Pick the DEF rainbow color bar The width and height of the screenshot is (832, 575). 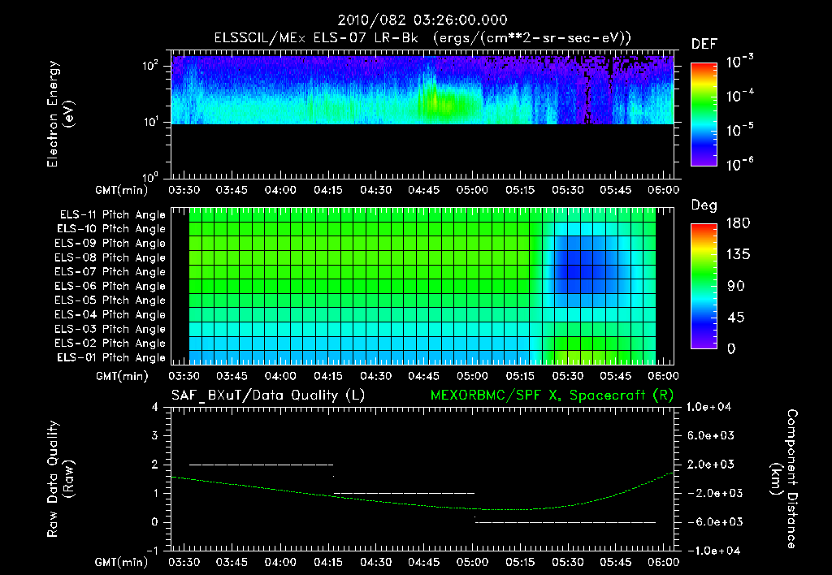coord(704,114)
